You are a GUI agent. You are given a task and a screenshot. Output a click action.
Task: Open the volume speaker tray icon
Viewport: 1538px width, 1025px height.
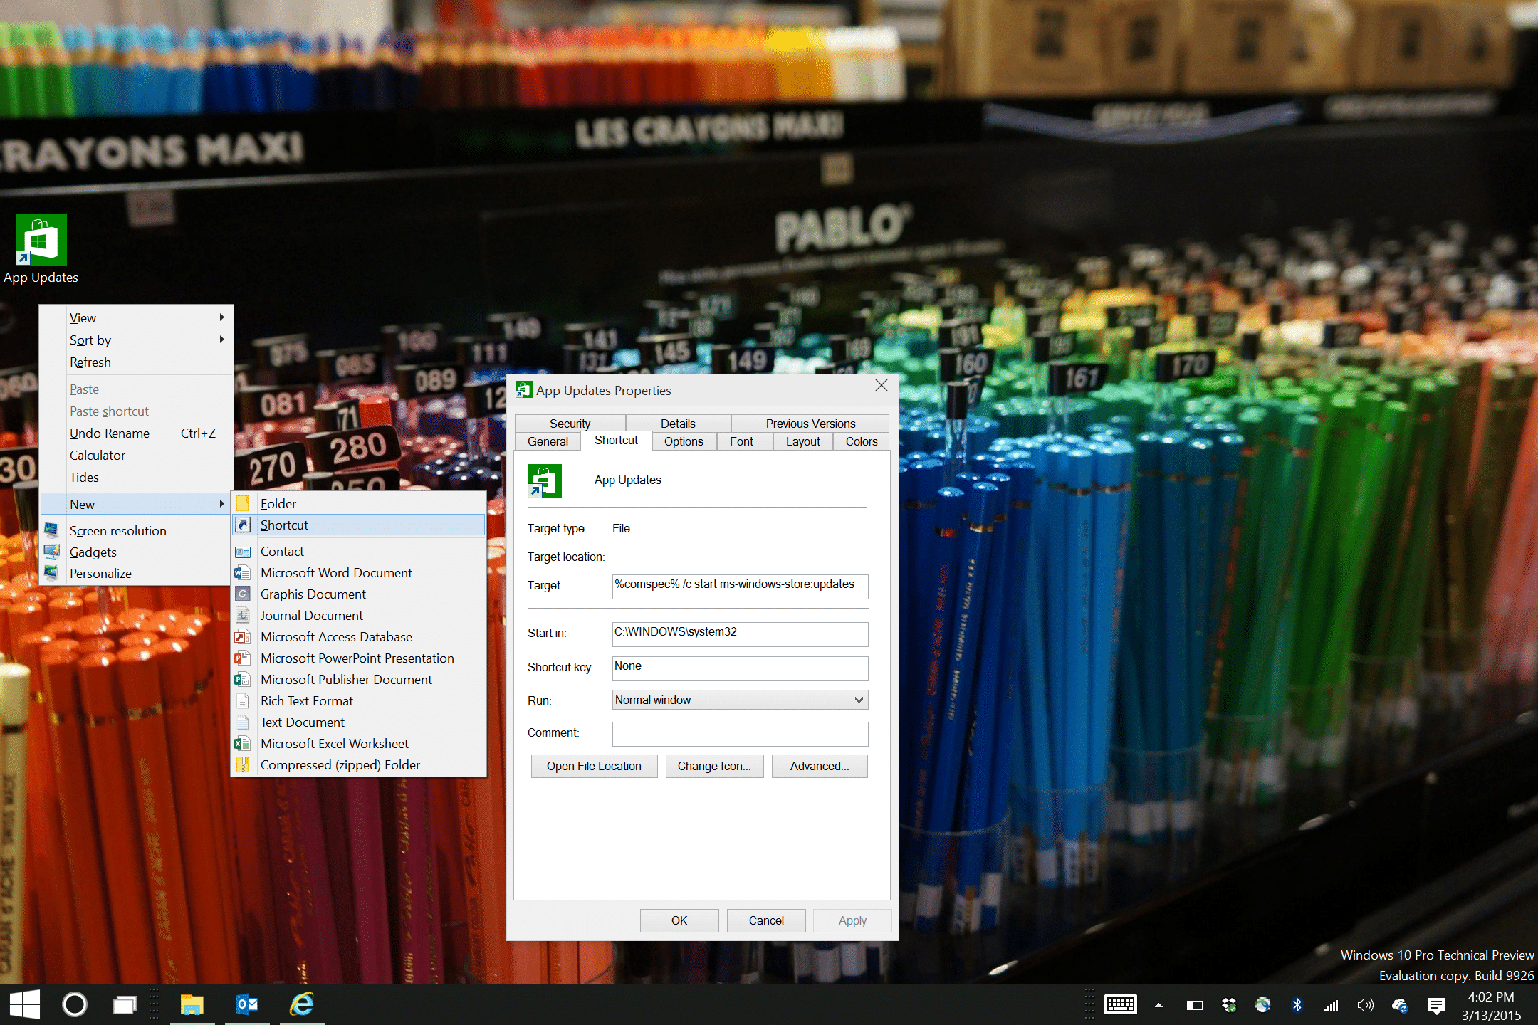point(1365,1005)
